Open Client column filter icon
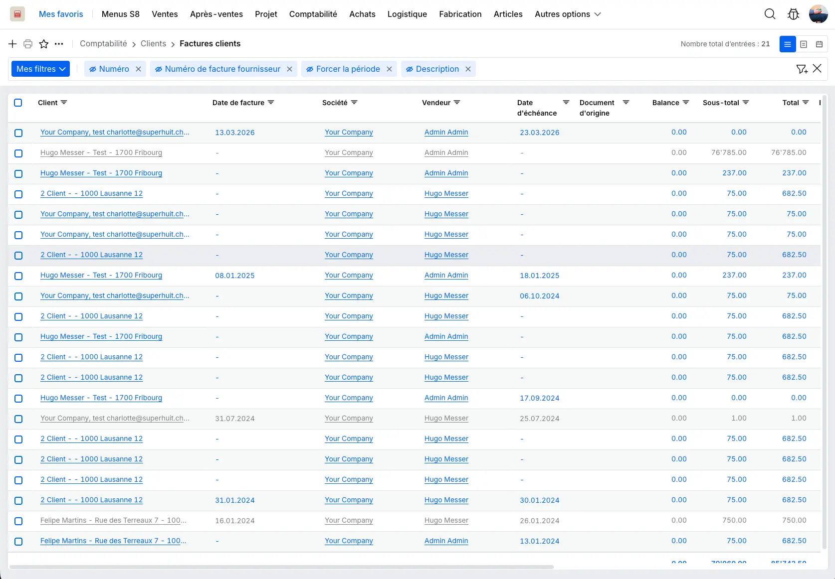 (x=64, y=103)
